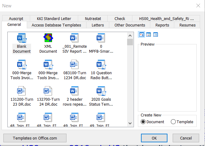205x146 pixels.
Task: Click the Cancel button
Action: pos(186,138)
